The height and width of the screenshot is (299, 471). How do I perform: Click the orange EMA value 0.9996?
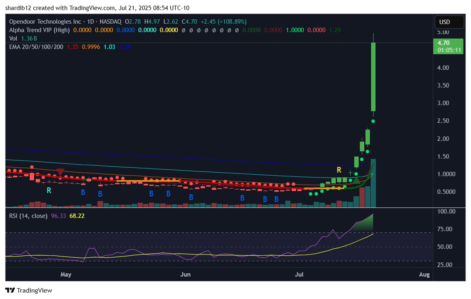[x=91, y=47]
